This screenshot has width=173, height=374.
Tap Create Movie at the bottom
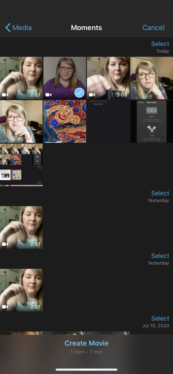click(86, 343)
